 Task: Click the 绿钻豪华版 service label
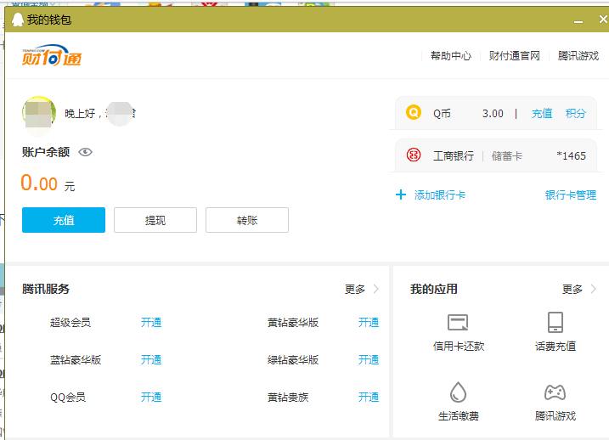[293, 359]
